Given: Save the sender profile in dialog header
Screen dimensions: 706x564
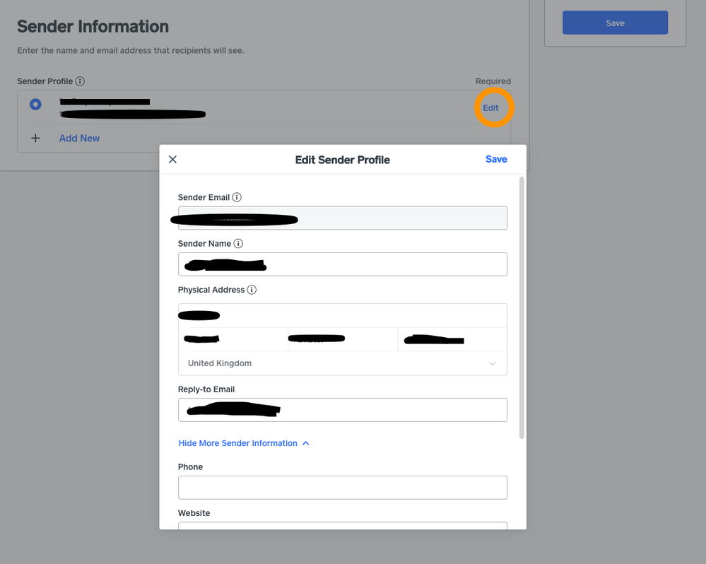Looking at the screenshot, I should click(x=496, y=159).
